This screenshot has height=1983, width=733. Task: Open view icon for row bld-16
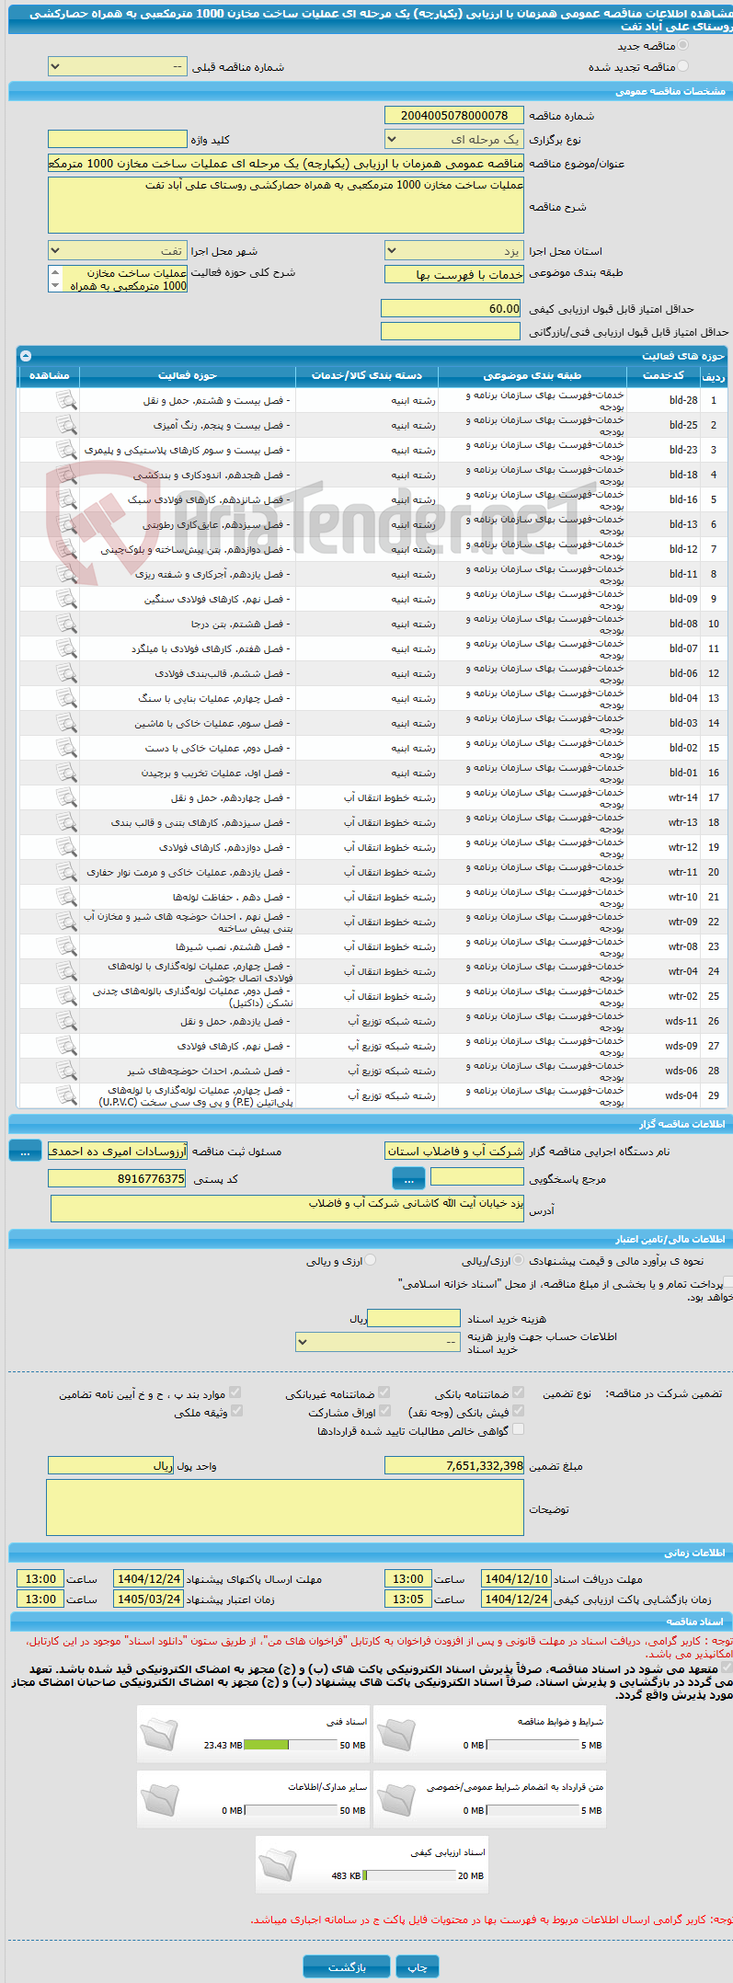point(66,499)
